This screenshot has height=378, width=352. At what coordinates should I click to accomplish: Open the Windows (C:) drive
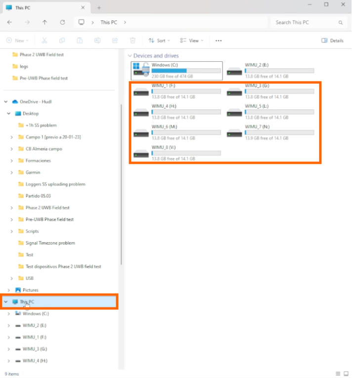point(177,71)
